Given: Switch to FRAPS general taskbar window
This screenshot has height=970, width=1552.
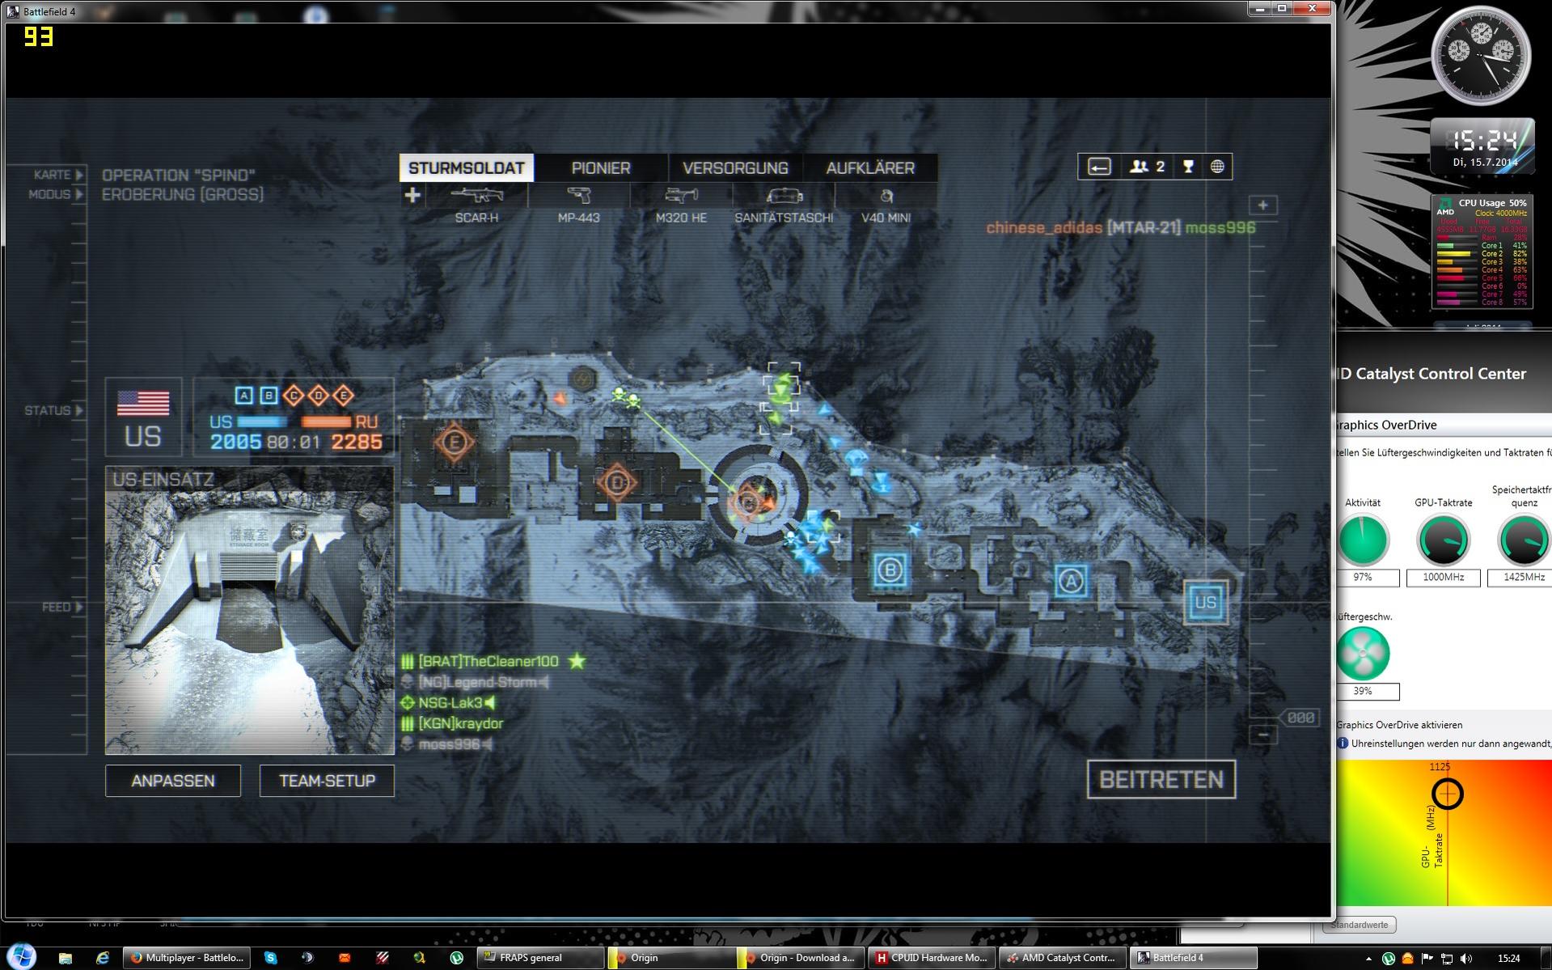Looking at the screenshot, I should coord(540,958).
